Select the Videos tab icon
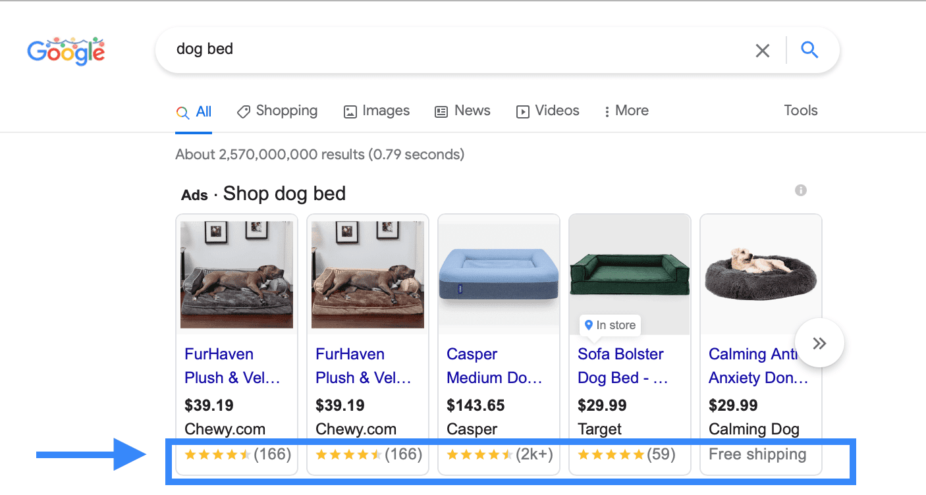This screenshot has height=495, width=926. [522, 111]
